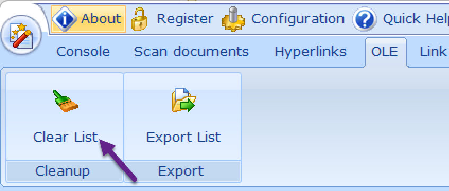Screen dimensions: 449x191
Task: Switch to the Console tab
Action: 83,52
